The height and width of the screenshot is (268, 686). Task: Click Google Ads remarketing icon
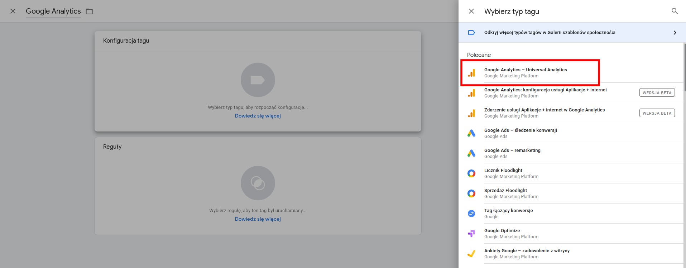click(x=471, y=153)
